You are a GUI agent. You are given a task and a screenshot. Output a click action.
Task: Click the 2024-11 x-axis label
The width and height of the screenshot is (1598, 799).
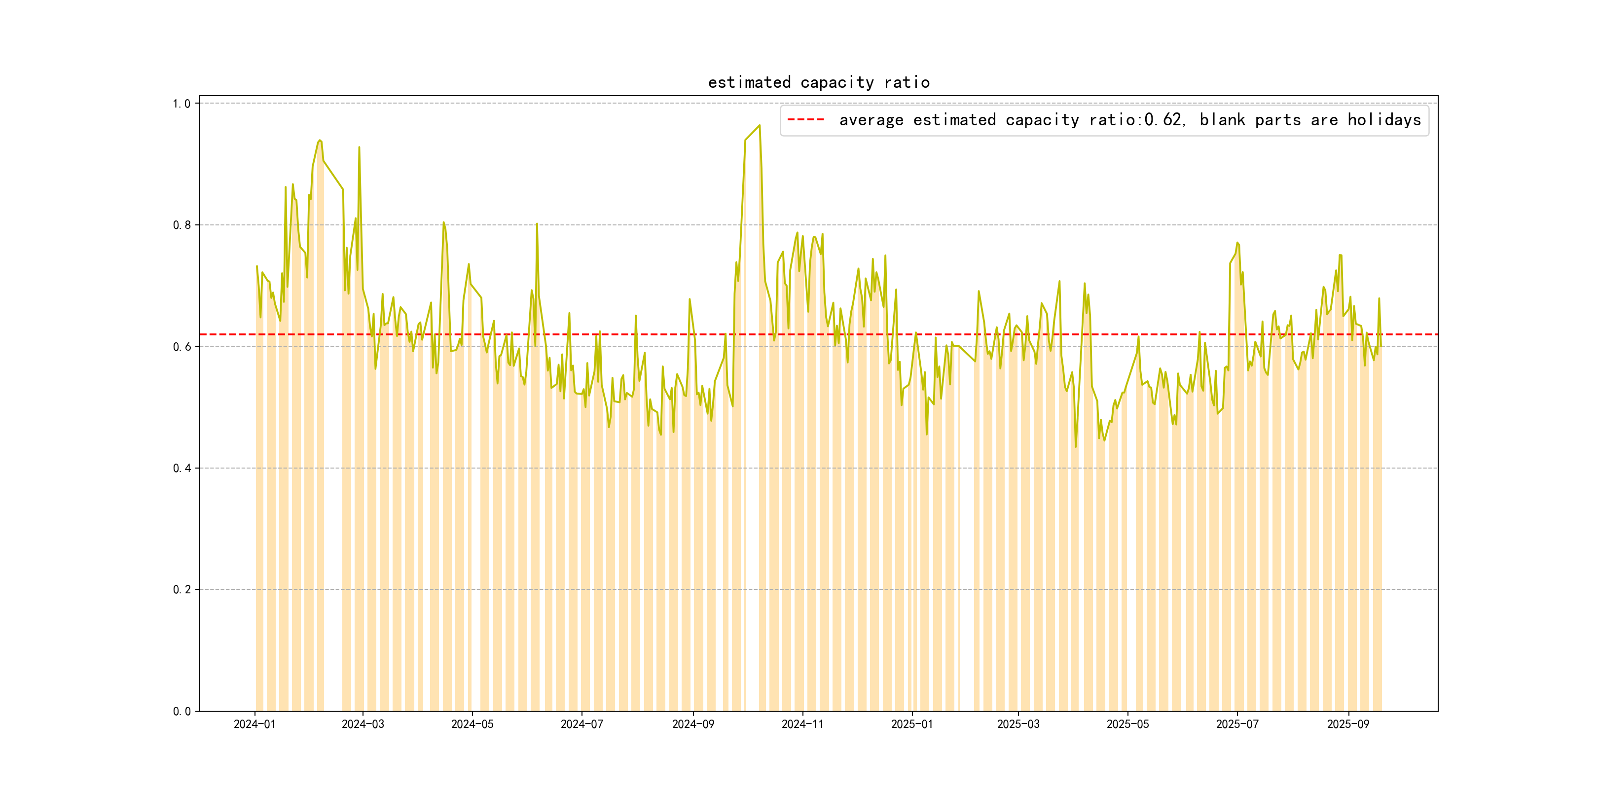coord(802,725)
